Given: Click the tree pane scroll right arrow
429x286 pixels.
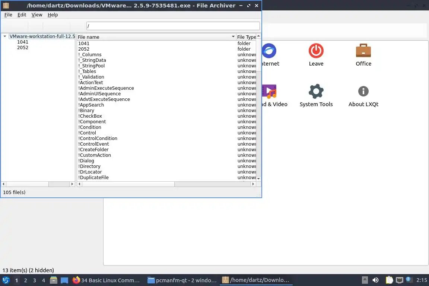Looking at the screenshot, I should tap(72, 184).
